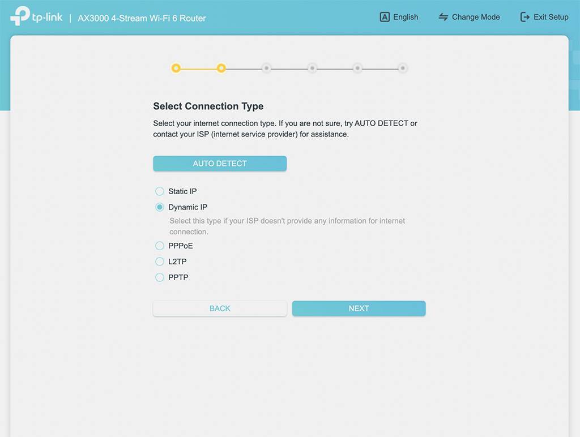
Task: Open the English language dropdown
Action: (x=406, y=17)
